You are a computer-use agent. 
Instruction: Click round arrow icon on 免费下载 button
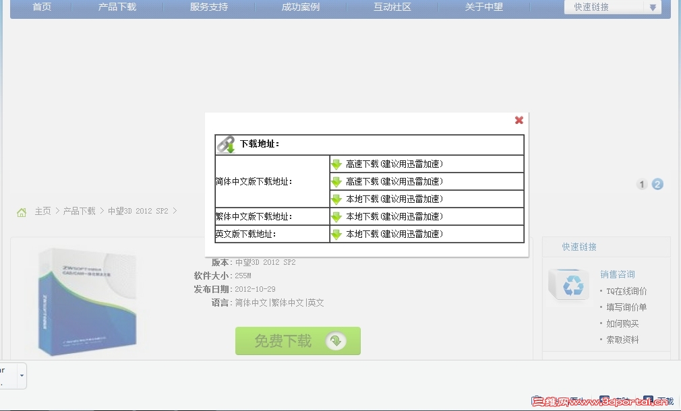(336, 341)
